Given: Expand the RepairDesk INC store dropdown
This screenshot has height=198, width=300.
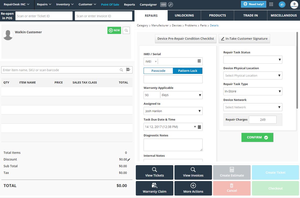Looking at the screenshot, I should click(16, 4).
